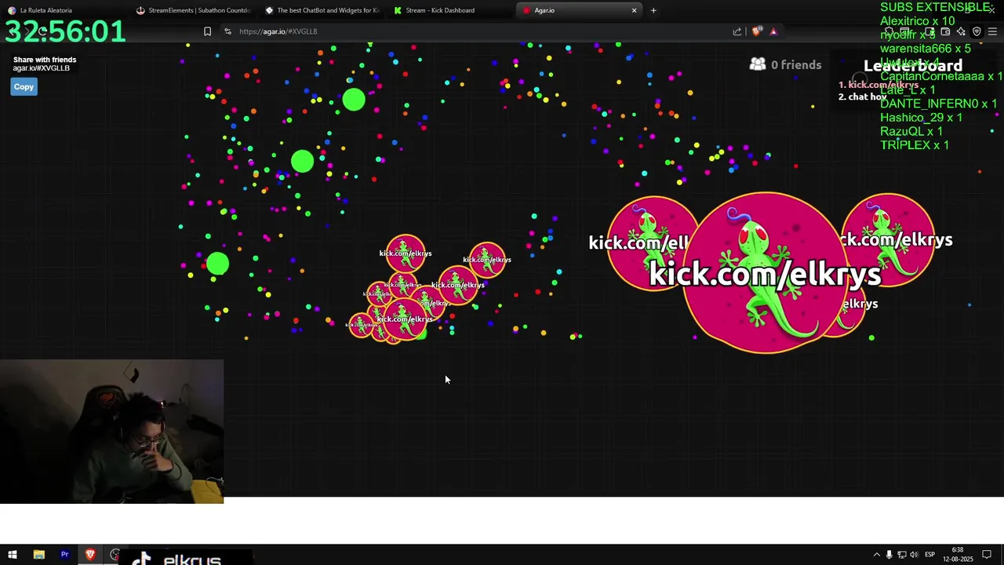Open The best ChatBot and Widgets tab
Viewport: 1004px width, 565px height.
click(322, 10)
